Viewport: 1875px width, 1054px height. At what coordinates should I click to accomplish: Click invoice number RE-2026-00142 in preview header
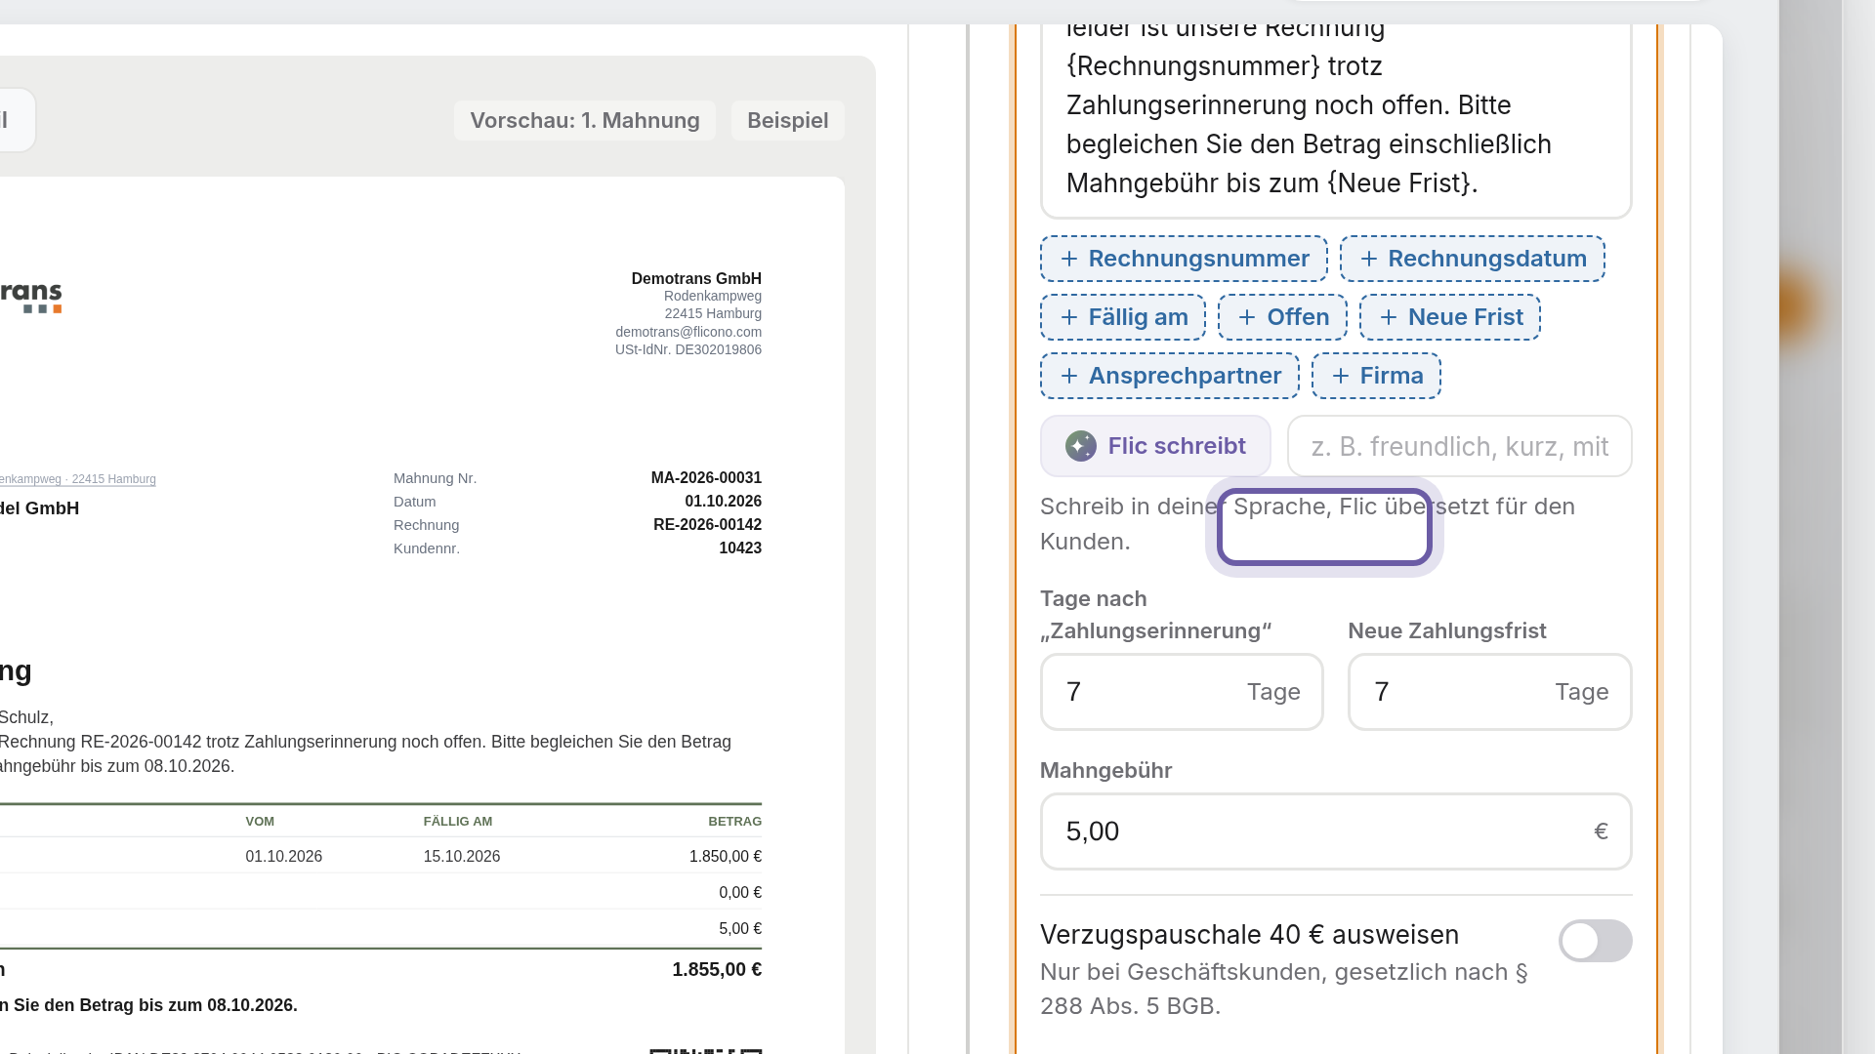(707, 524)
